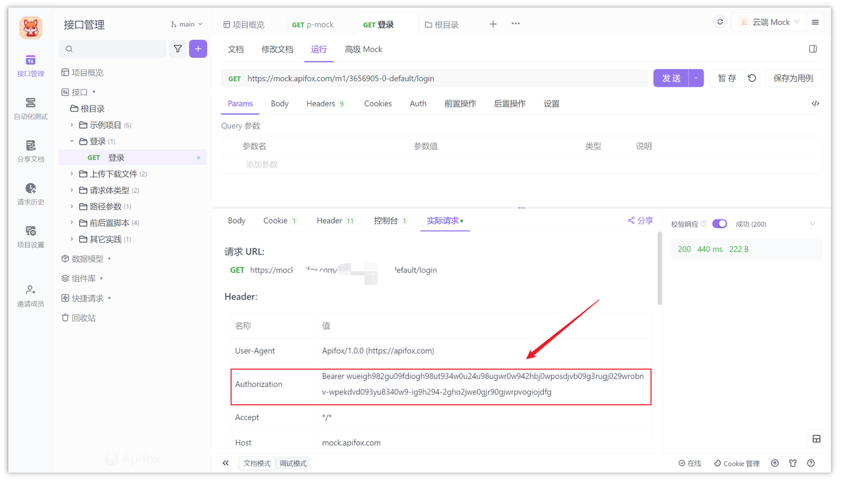
Task: Toggle the right side panel layout icon
Action: click(x=813, y=49)
